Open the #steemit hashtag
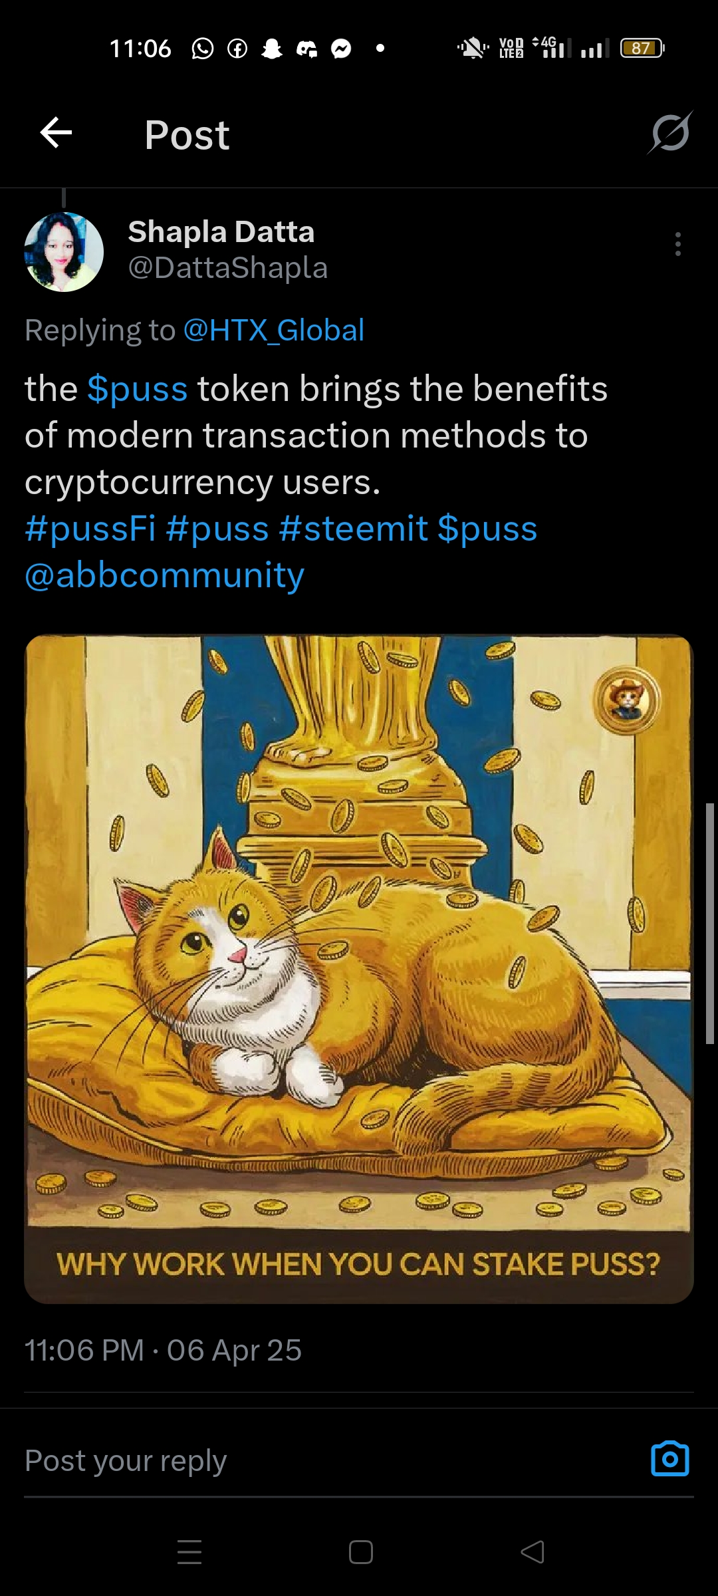The image size is (718, 1596). click(x=354, y=529)
